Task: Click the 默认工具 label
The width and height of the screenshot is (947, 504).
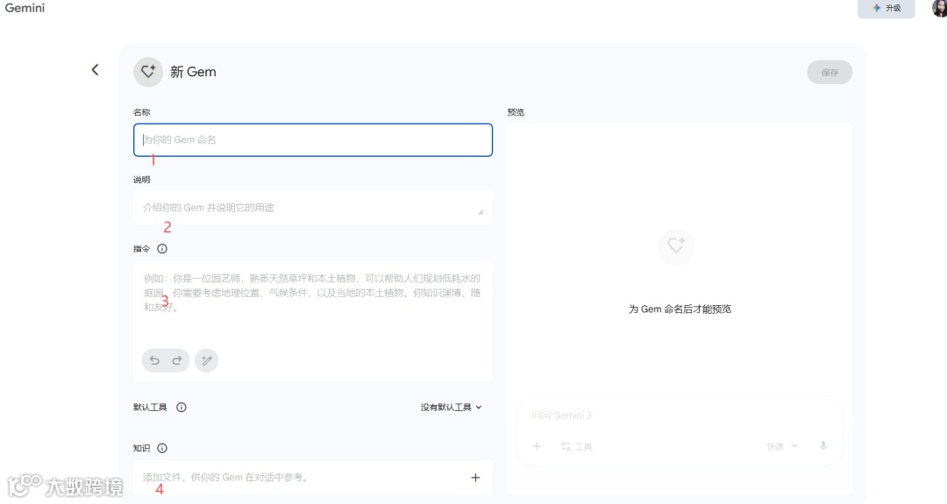Action: click(x=150, y=408)
